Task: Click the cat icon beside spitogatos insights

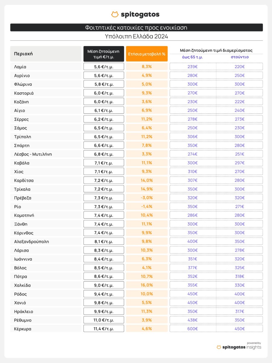Action: 219,347
